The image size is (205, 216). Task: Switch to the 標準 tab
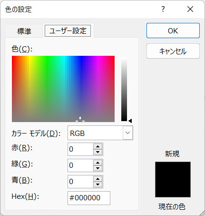click(24, 31)
